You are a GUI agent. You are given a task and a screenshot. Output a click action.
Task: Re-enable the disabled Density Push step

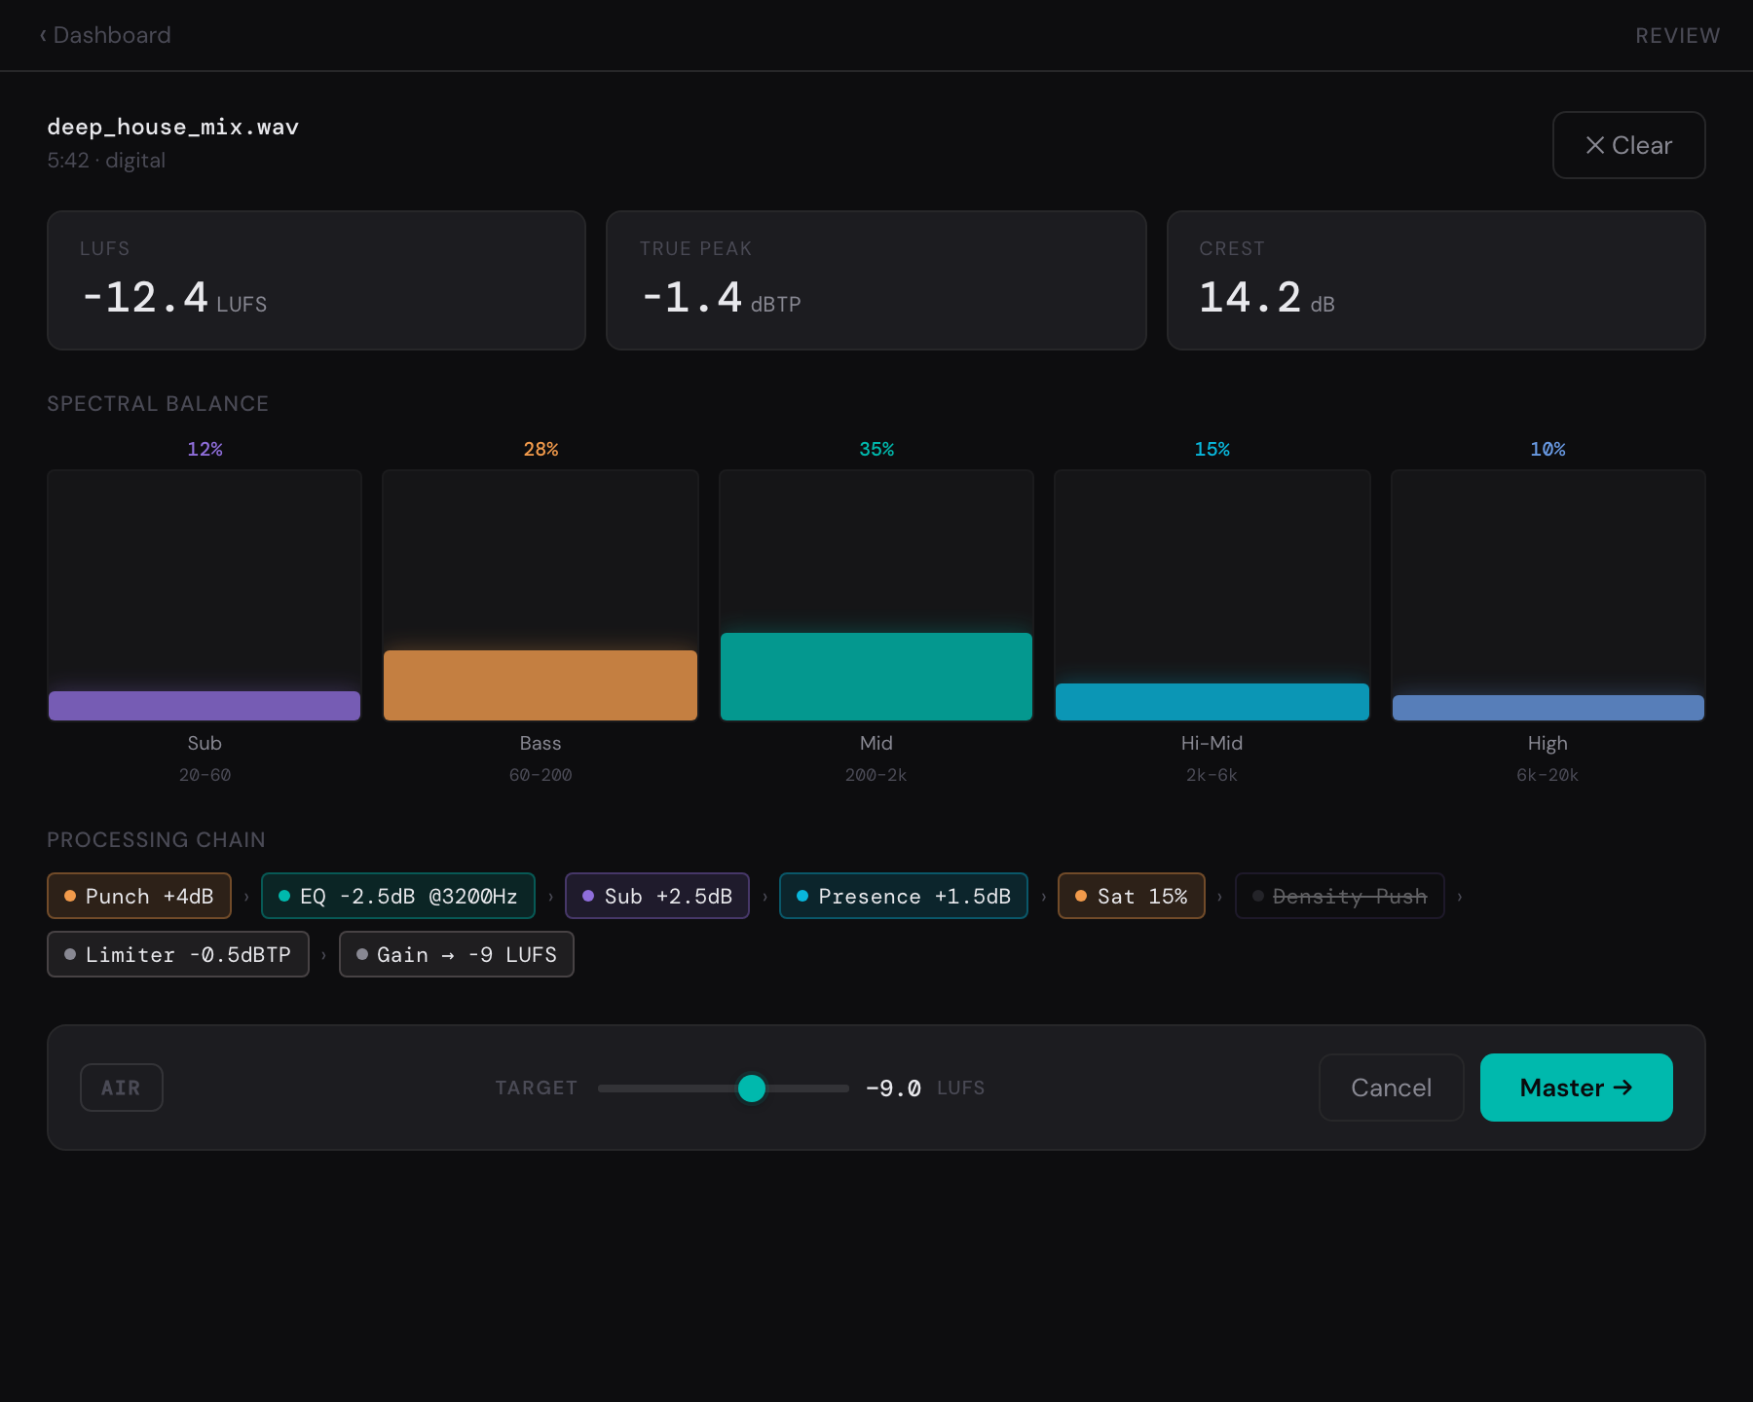(x=1339, y=896)
